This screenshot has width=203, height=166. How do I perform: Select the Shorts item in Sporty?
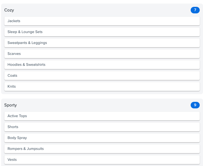coord(102,127)
